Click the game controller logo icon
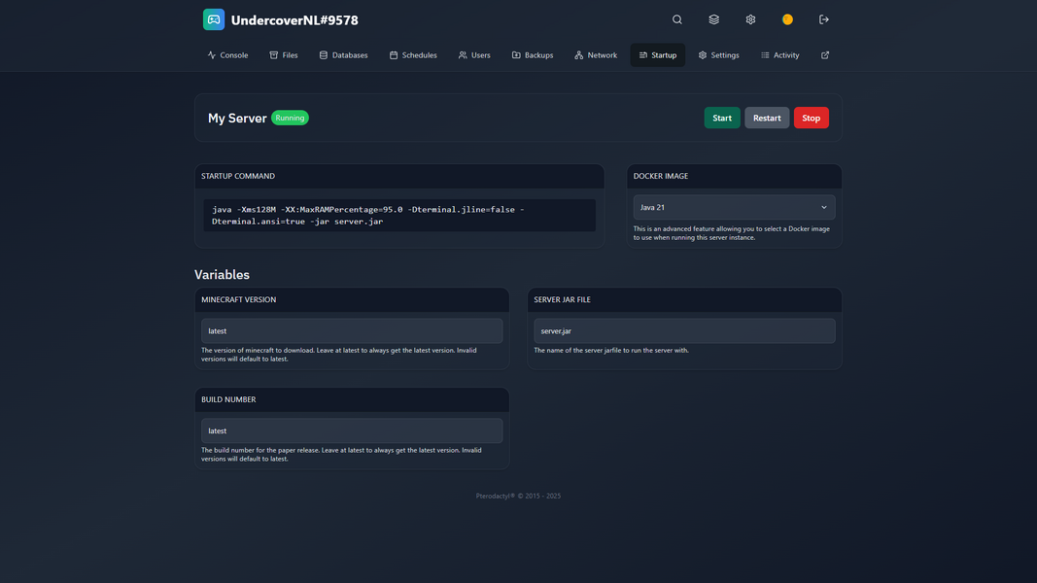The height and width of the screenshot is (583, 1037). (x=214, y=19)
